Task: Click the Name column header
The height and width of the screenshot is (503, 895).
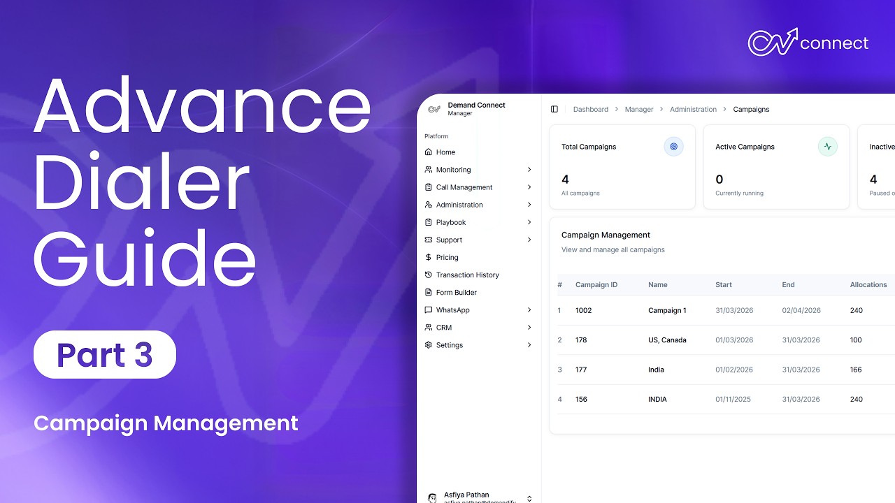Action: (x=658, y=284)
